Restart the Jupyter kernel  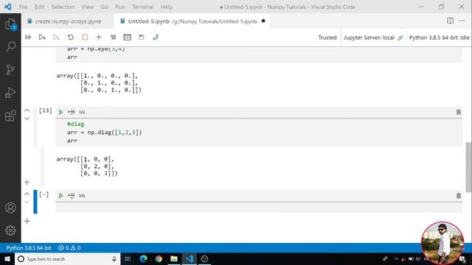(x=71, y=38)
